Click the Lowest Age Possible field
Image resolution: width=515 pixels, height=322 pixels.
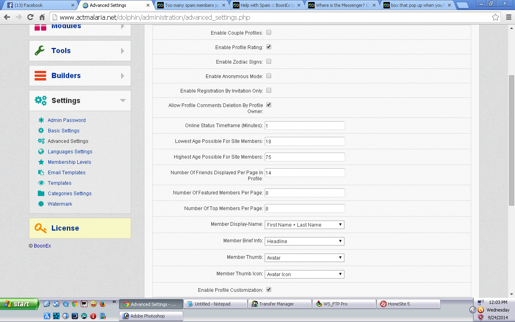click(305, 141)
